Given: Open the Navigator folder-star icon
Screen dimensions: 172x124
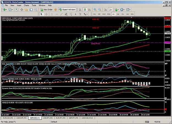Looking at the screenshot, I should click(x=26, y=10).
